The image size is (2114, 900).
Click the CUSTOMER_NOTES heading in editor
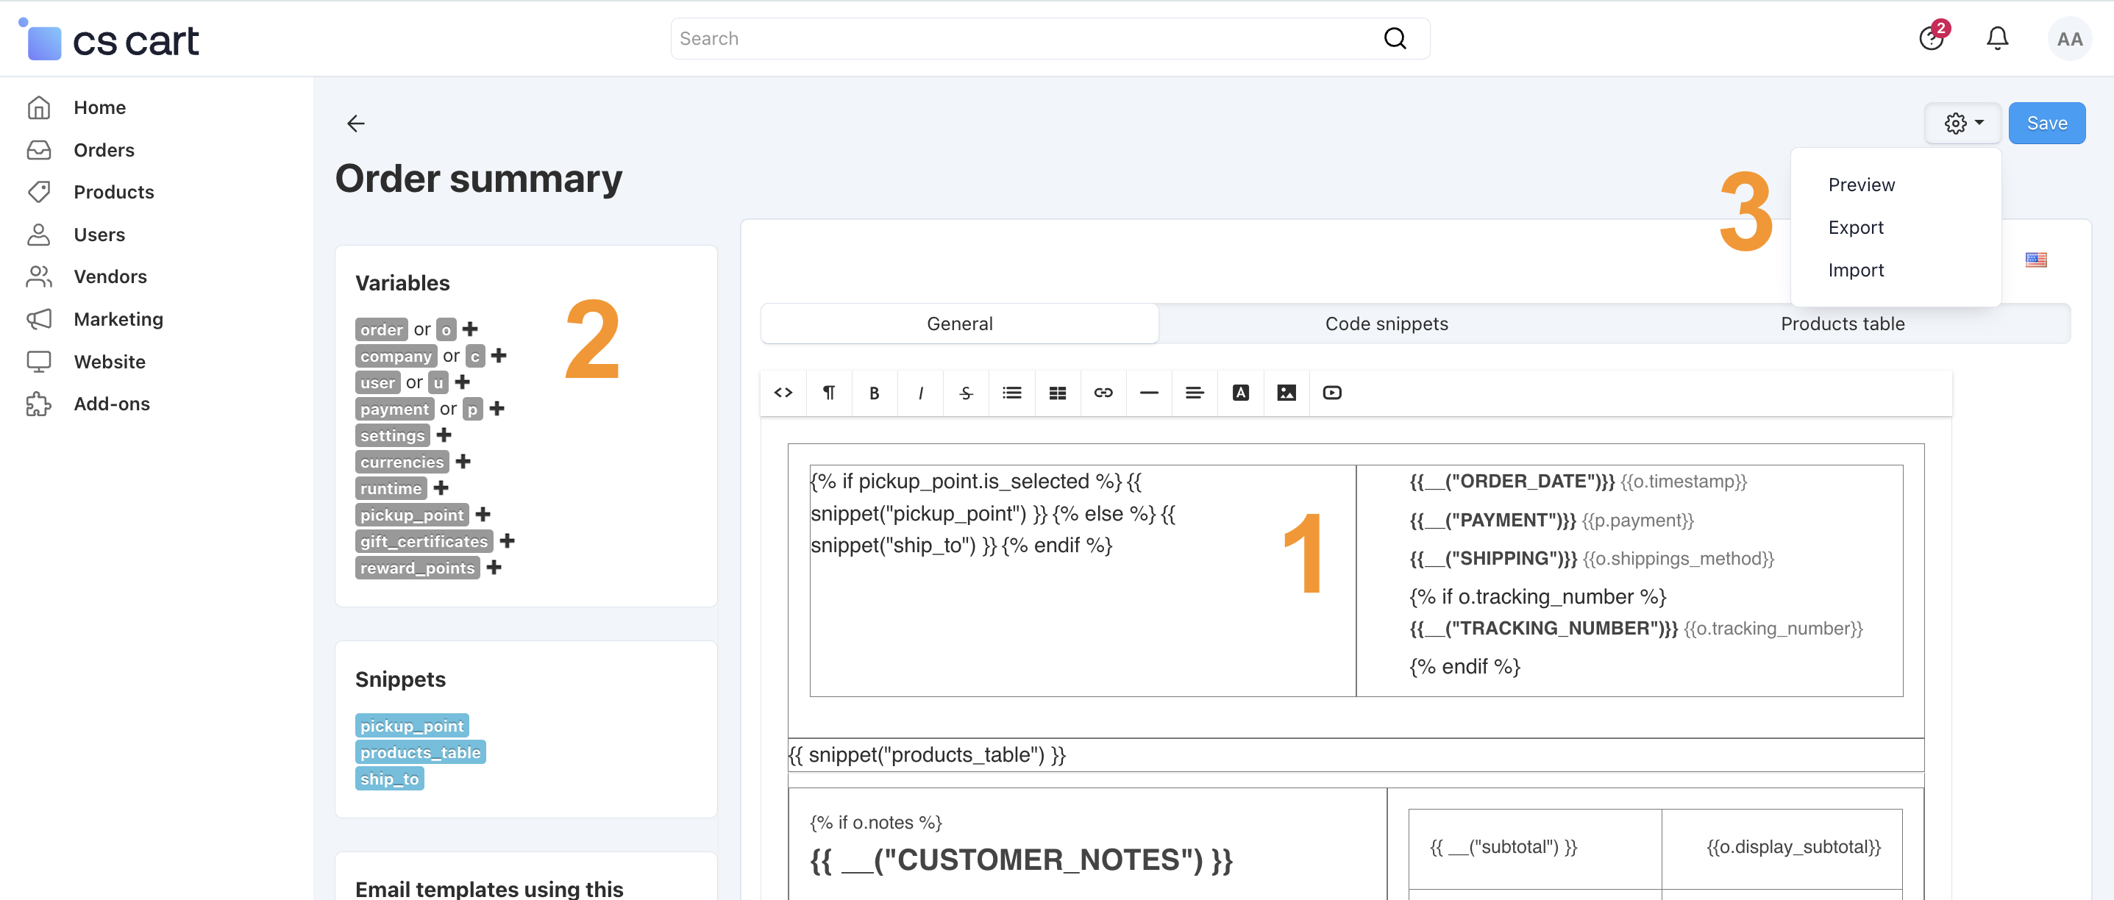(x=1021, y=860)
